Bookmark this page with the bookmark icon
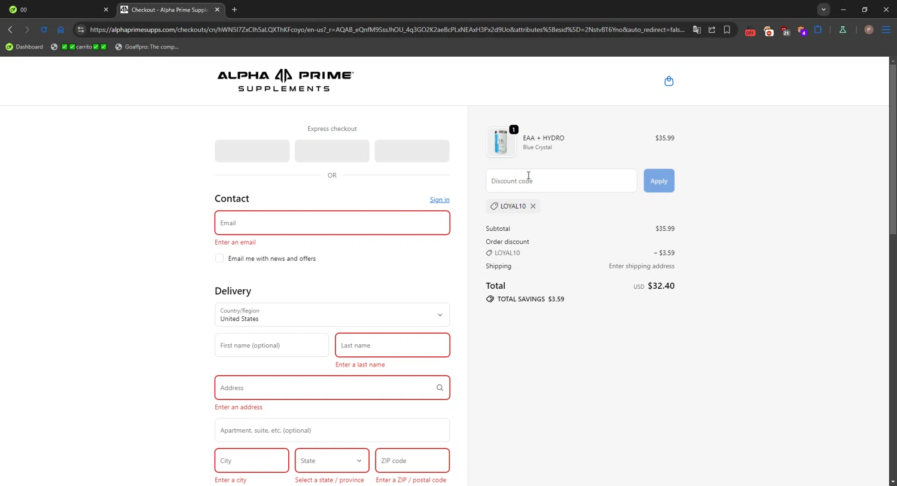 727,30
